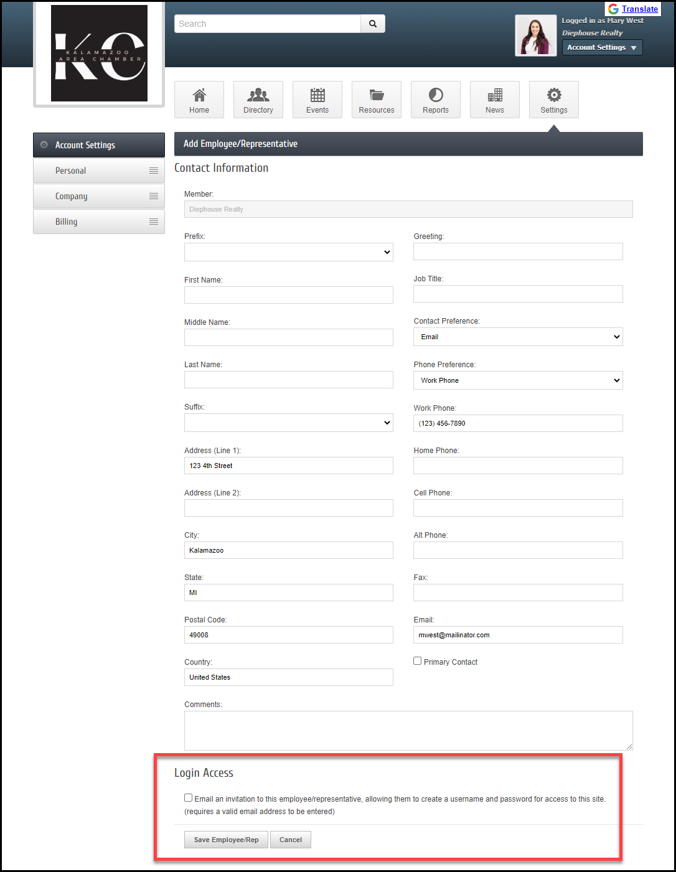Select the Personal sidebar item
The image size is (676, 872).
99,171
